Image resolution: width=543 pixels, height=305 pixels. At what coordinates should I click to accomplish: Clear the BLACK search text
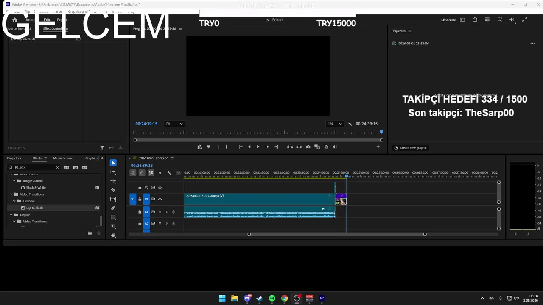pyautogui.click(x=57, y=168)
